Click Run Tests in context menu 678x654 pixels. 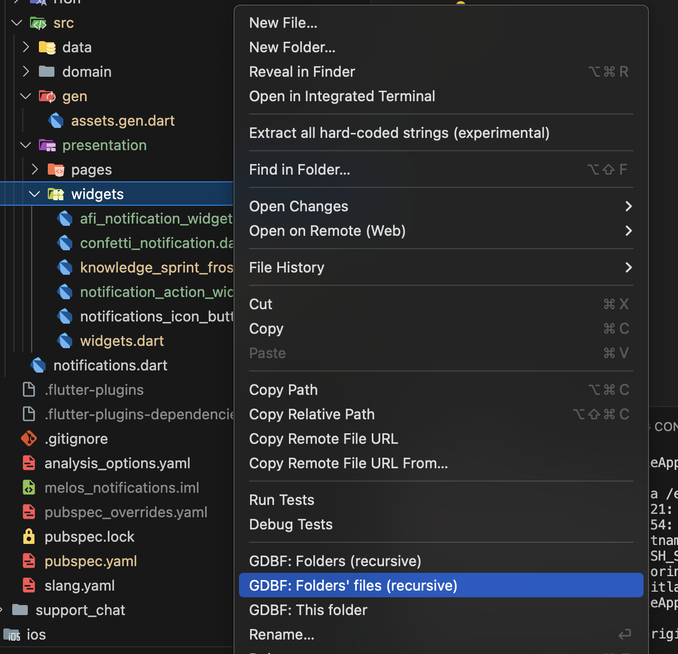281,500
